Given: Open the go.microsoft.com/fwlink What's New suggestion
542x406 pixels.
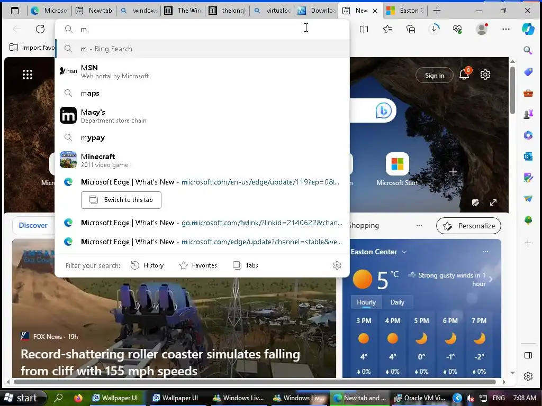Looking at the screenshot, I should (202, 223).
